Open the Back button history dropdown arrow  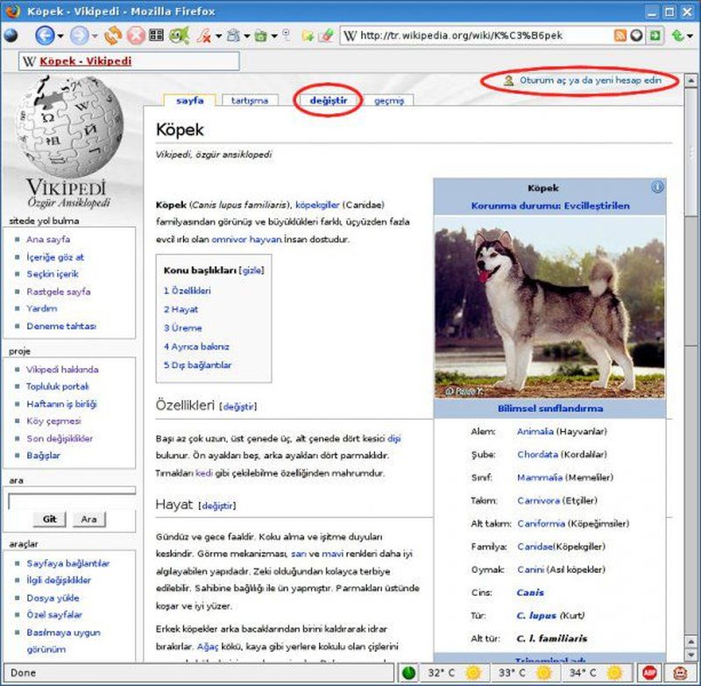coord(60,37)
